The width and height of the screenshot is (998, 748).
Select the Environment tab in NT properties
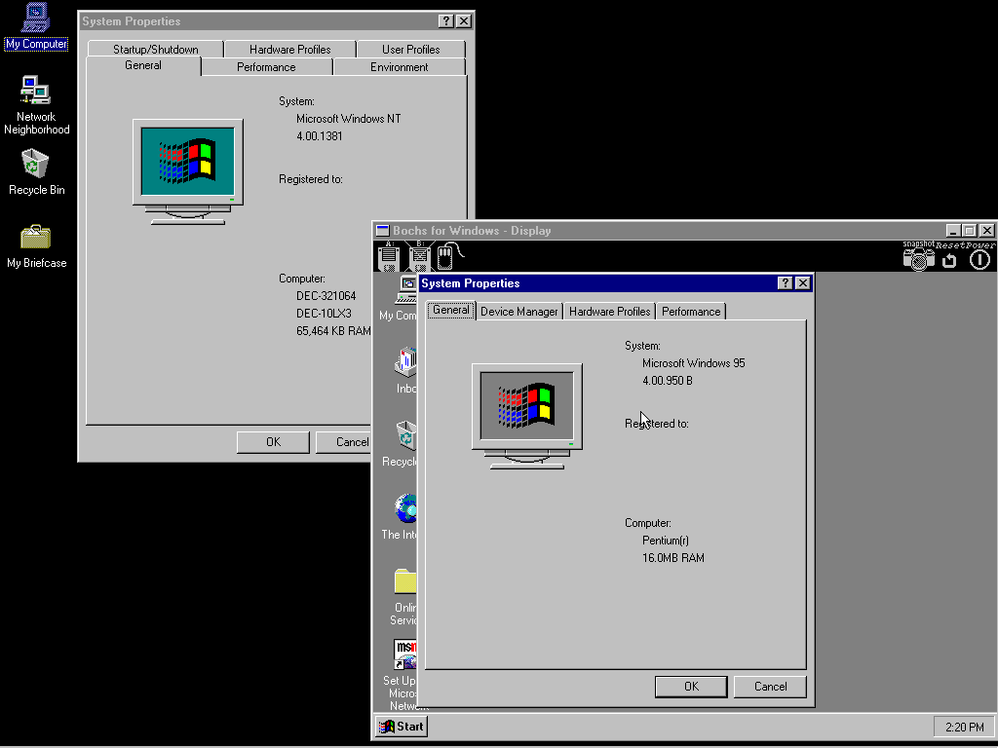pyautogui.click(x=399, y=67)
